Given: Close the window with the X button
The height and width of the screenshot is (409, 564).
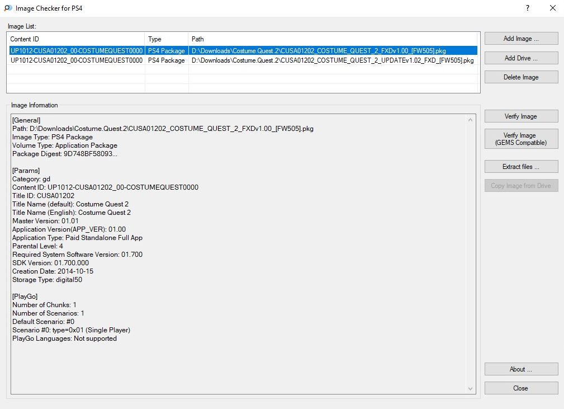Looking at the screenshot, I should pyautogui.click(x=553, y=8).
